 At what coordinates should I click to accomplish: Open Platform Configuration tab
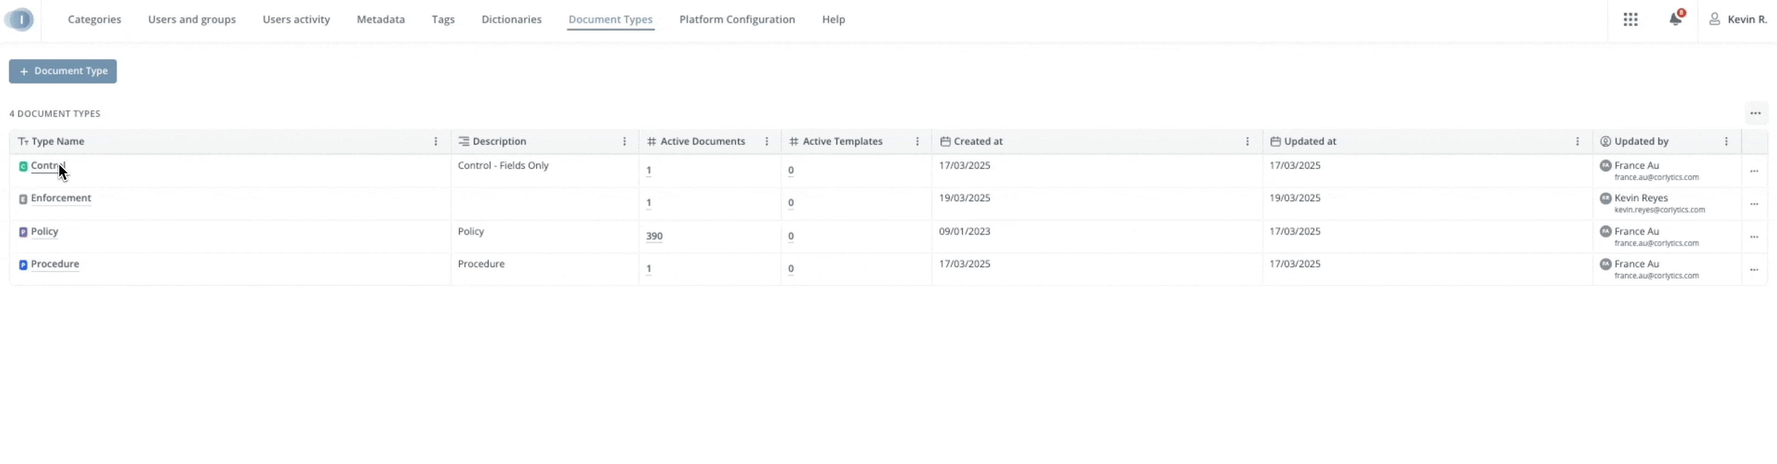click(x=737, y=19)
